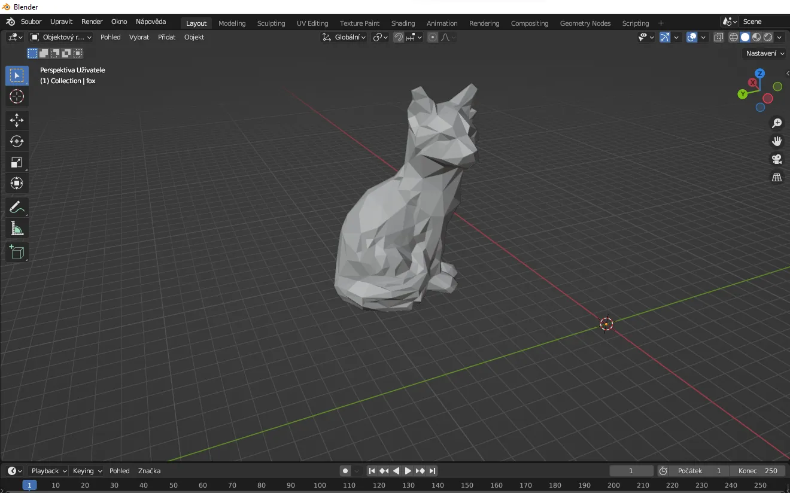This screenshot has height=493, width=790.
Task: Open the Soubor menu
Action: click(x=31, y=22)
